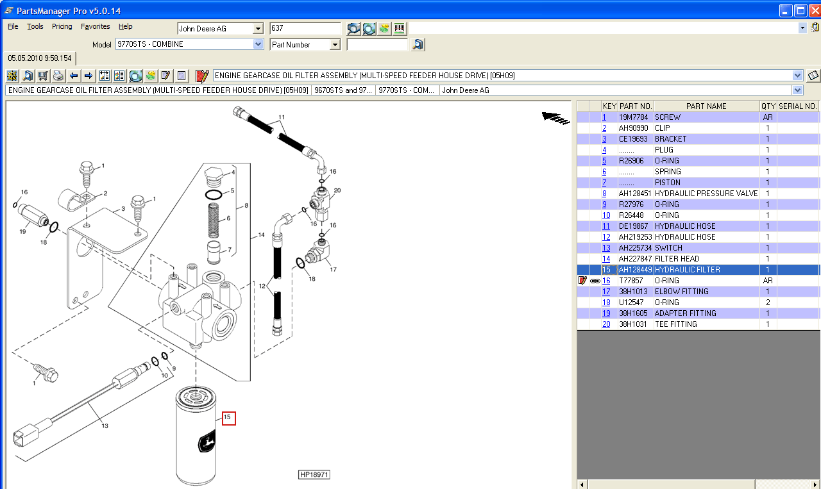Click the empty search field beside Part Number

pyautogui.click(x=377, y=45)
